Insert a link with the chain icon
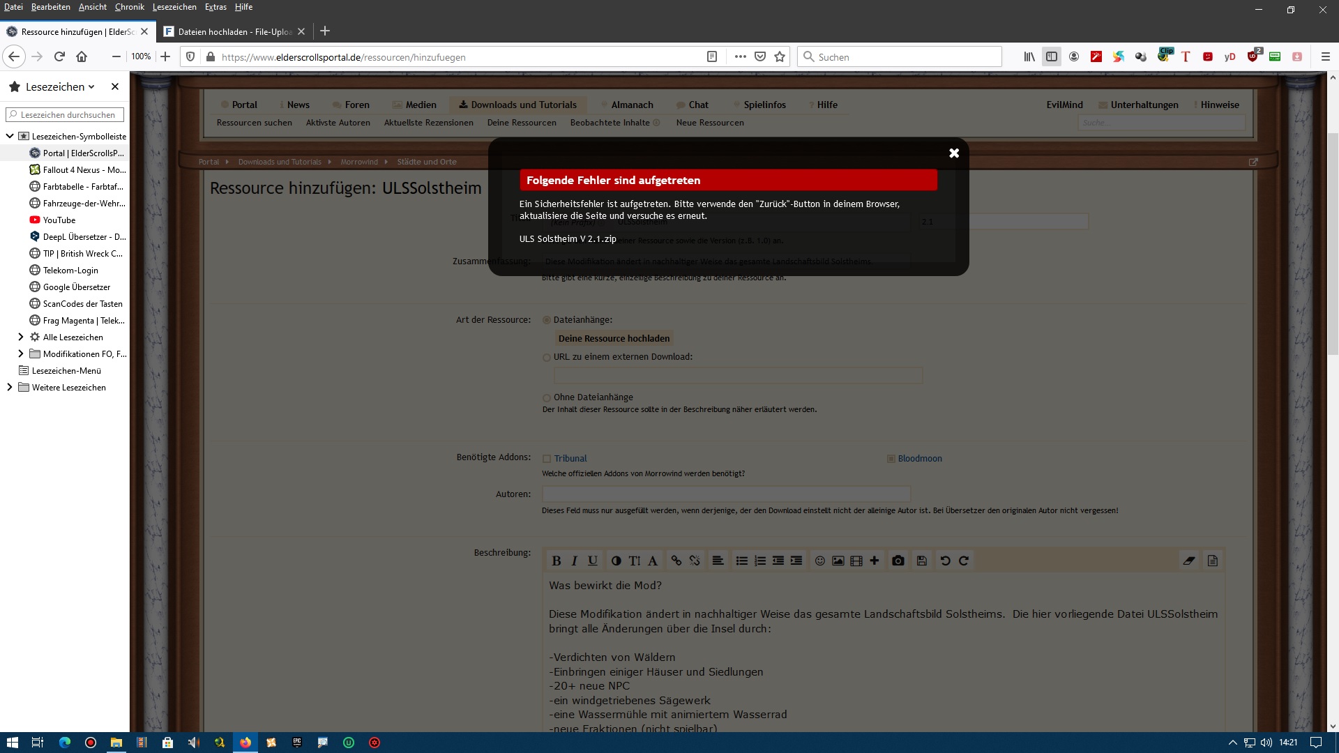 pos(676,561)
